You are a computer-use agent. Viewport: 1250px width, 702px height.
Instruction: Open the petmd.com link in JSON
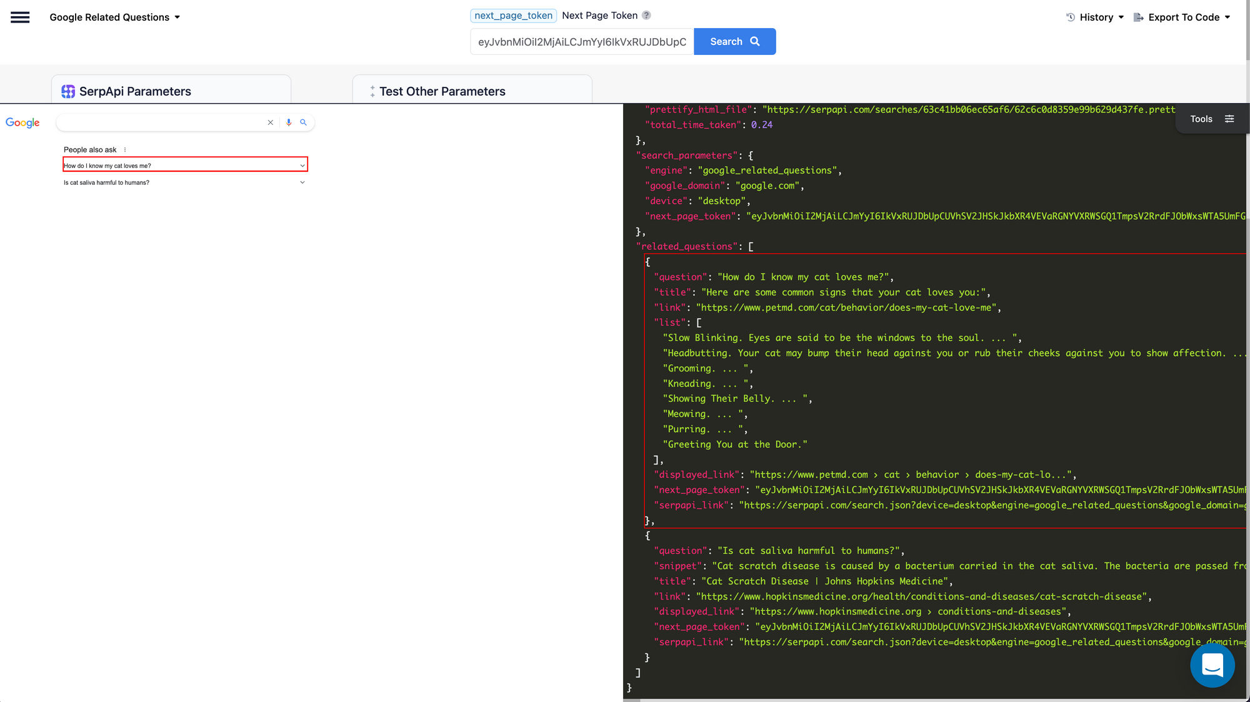pos(846,307)
